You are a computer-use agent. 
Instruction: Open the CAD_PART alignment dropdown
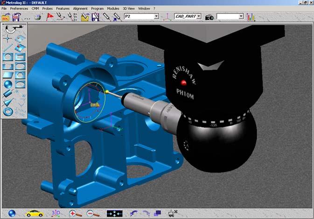click(199, 16)
